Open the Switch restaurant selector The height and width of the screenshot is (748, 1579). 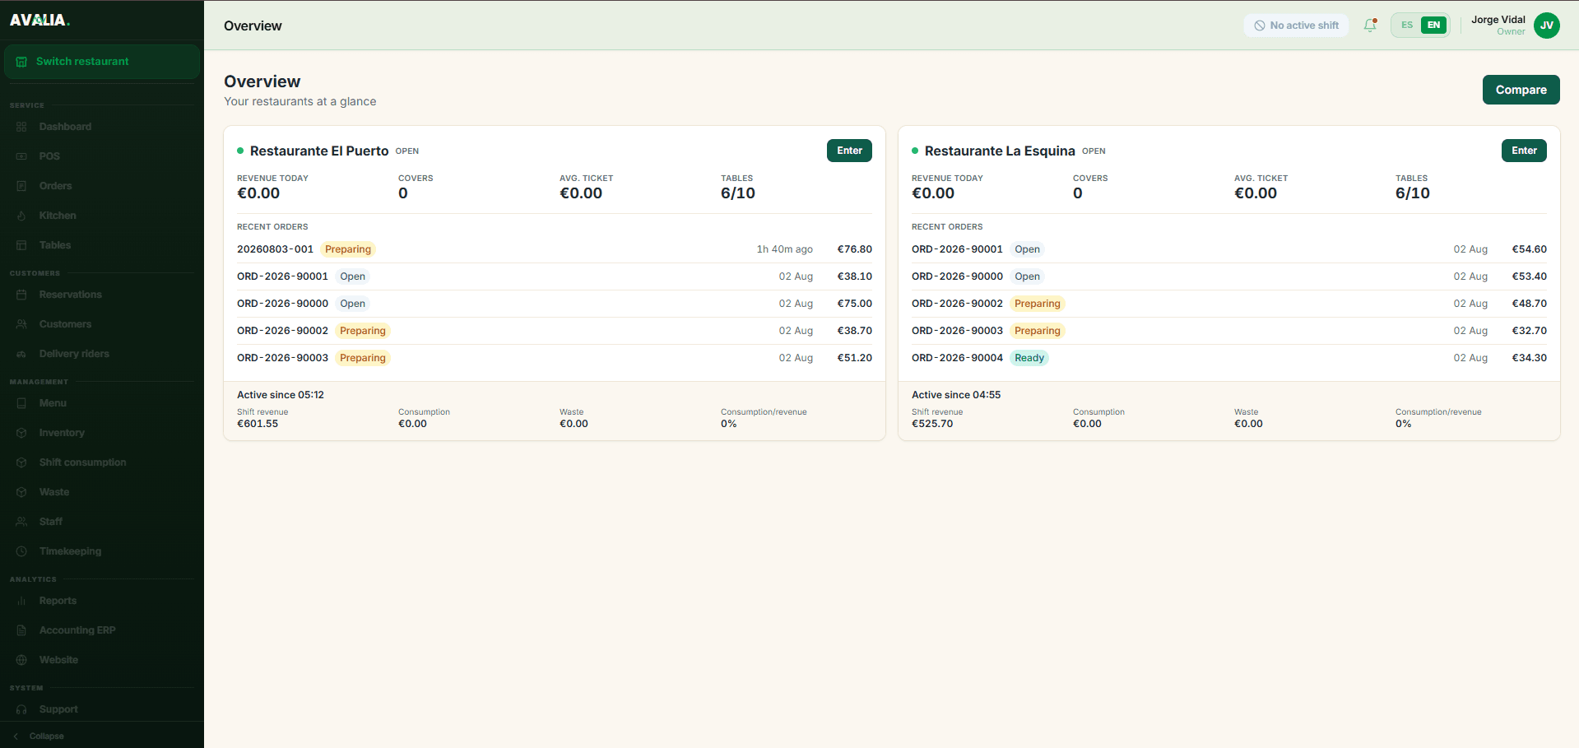(102, 62)
